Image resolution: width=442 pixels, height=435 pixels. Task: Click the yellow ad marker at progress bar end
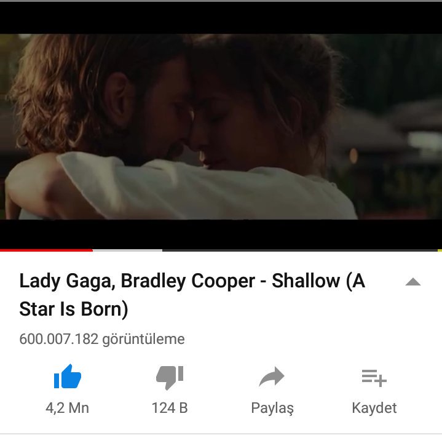(440, 250)
